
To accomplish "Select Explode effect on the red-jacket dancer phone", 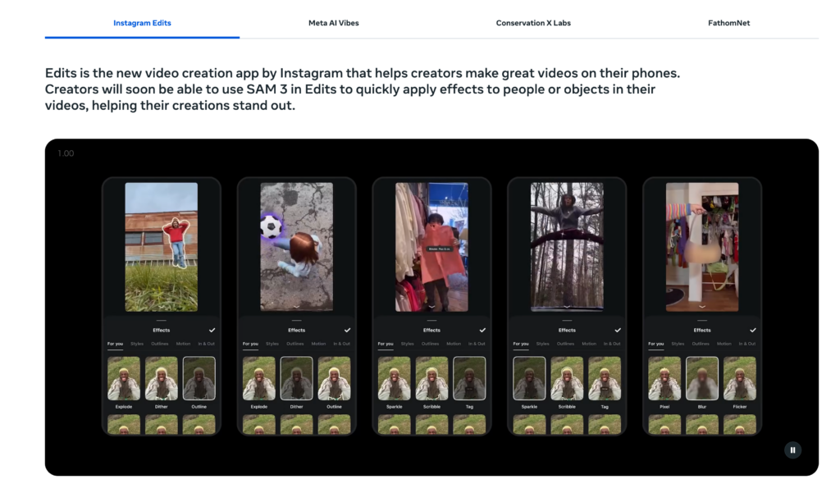I will [x=123, y=378].
